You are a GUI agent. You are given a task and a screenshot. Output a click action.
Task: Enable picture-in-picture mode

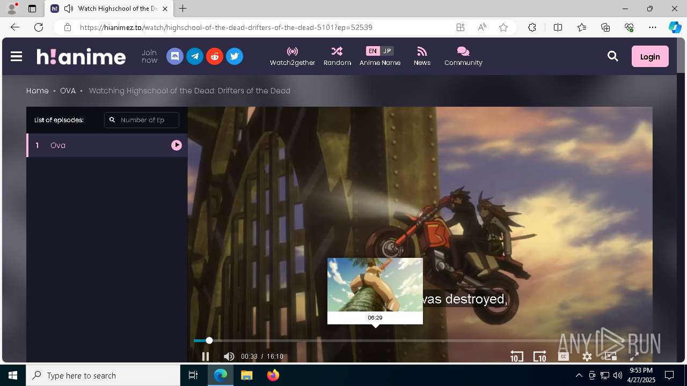coord(611,357)
